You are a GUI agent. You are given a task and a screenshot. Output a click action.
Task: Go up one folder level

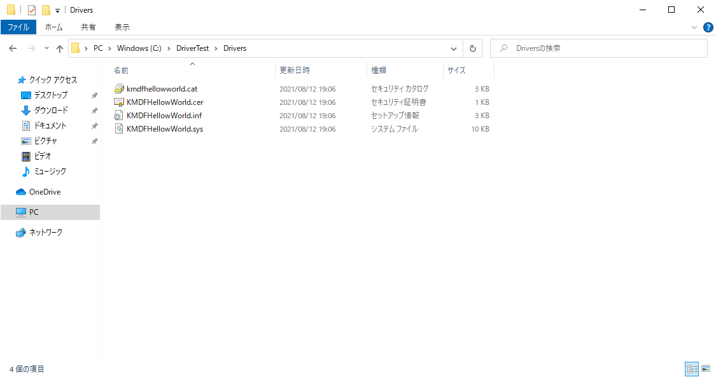click(60, 48)
